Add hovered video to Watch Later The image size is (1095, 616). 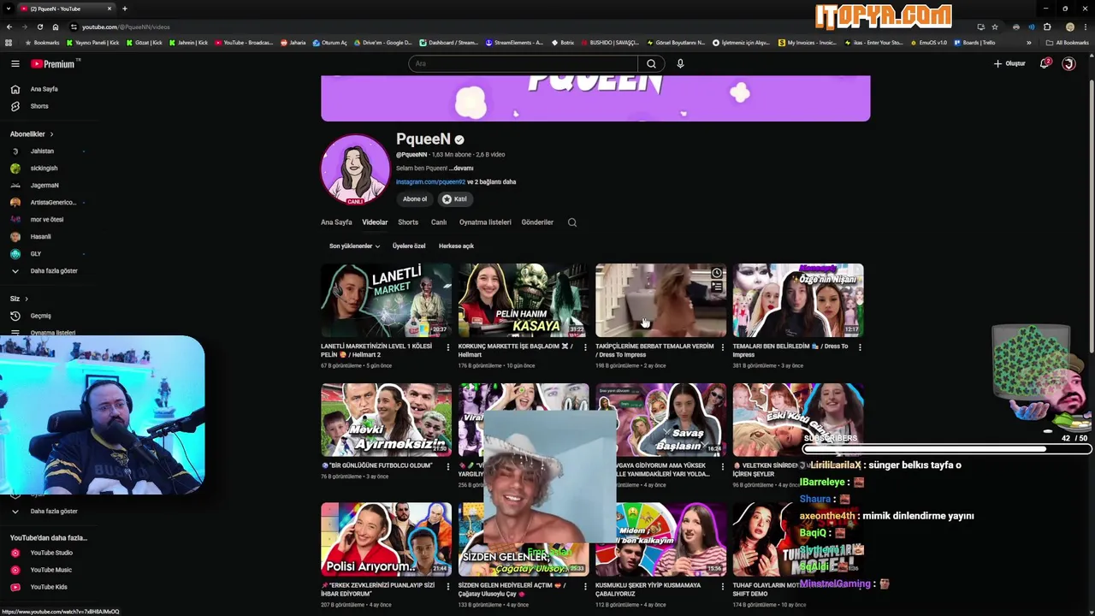click(717, 274)
